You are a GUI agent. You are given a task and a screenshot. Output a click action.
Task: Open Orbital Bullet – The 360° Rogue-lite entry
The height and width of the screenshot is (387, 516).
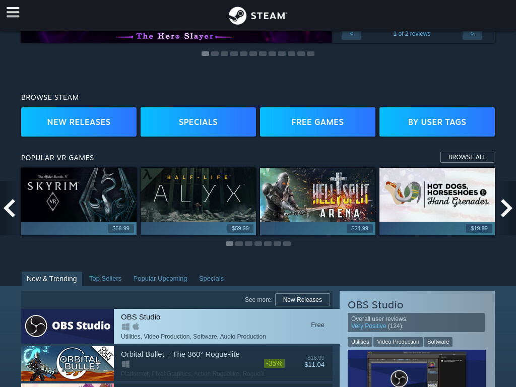pyautogui.click(x=177, y=363)
